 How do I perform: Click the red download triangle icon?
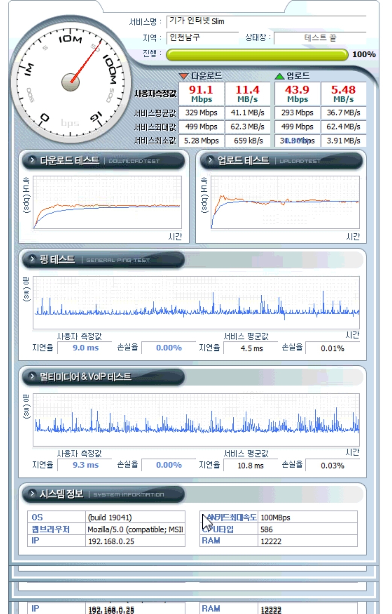pyautogui.click(x=183, y=76)
